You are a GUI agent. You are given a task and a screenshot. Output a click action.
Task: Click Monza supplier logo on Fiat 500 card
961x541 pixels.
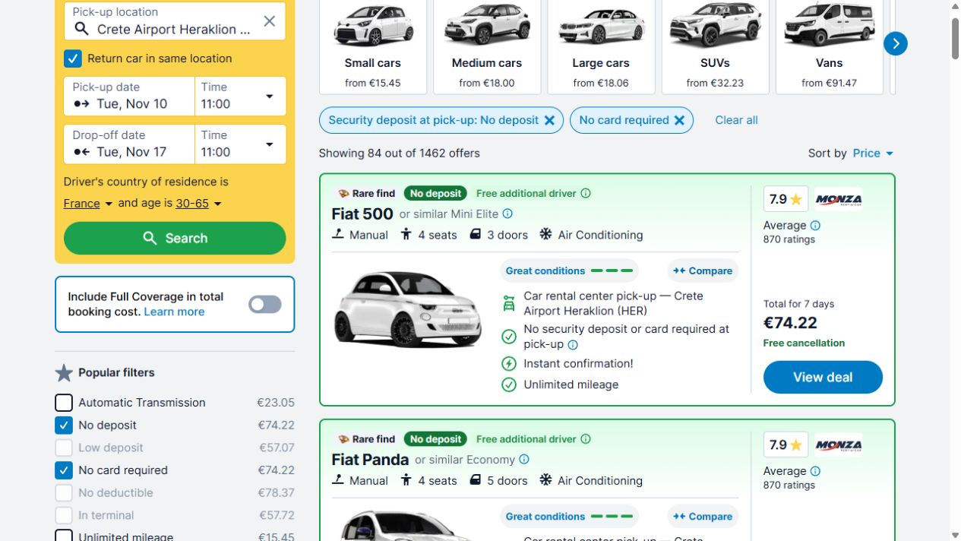coord(839,200)
